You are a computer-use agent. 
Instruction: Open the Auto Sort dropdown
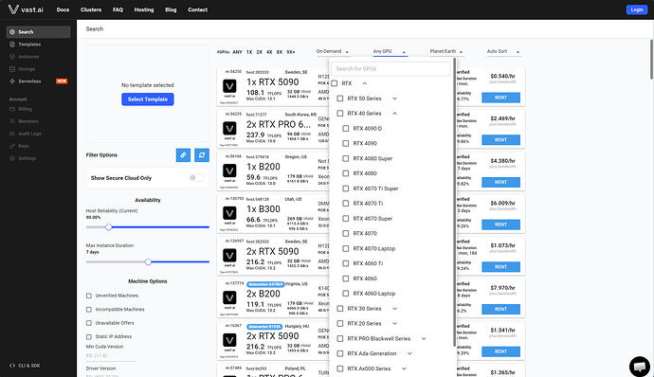click(x=503, y=51)
